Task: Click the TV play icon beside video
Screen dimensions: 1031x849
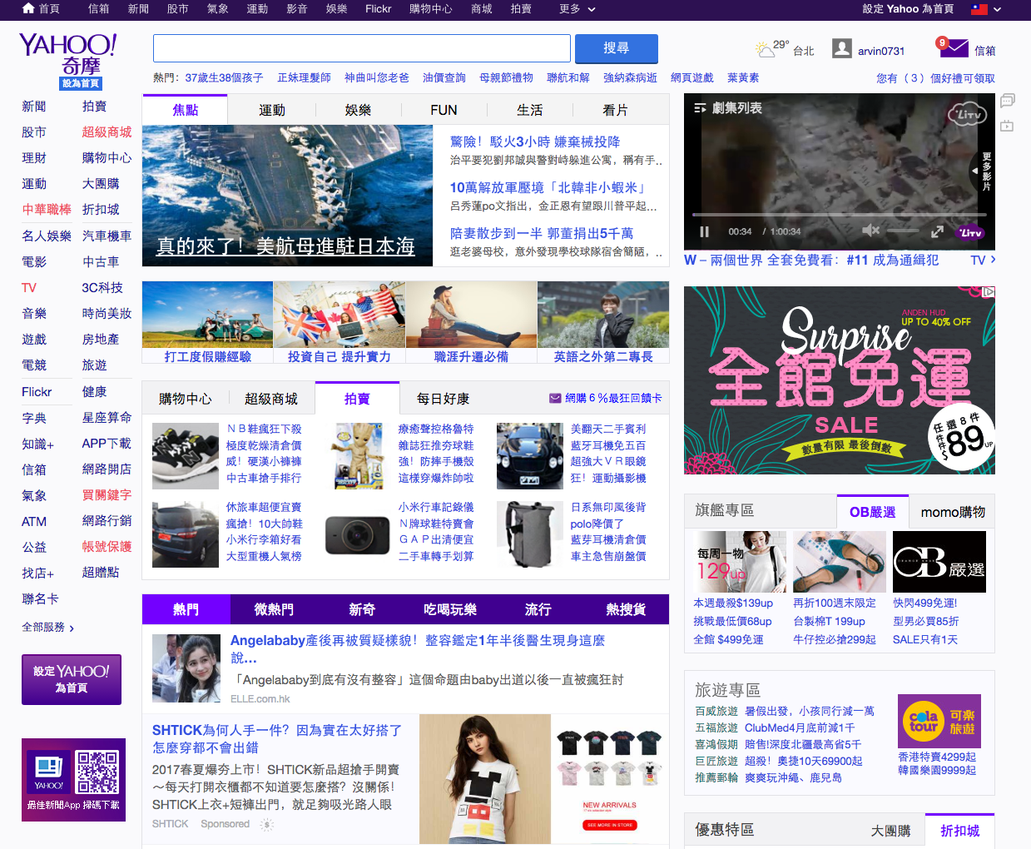Action: pos(1007,126)
